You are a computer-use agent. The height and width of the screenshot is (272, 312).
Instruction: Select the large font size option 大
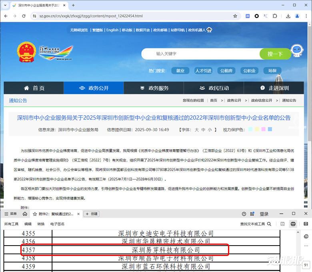196,130
